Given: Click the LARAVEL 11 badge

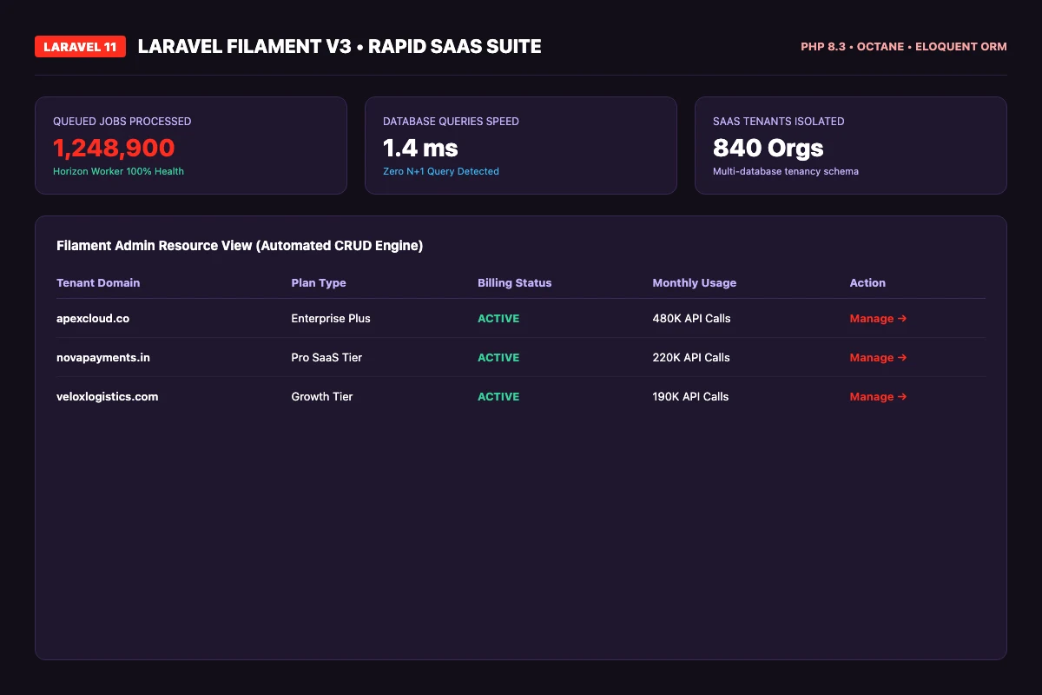Looking at the screenshot, I should click(80, 47).
